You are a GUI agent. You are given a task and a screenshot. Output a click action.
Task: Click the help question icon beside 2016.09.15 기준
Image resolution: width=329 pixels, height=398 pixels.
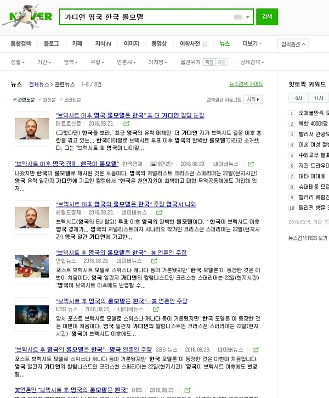tap(326, 222)
